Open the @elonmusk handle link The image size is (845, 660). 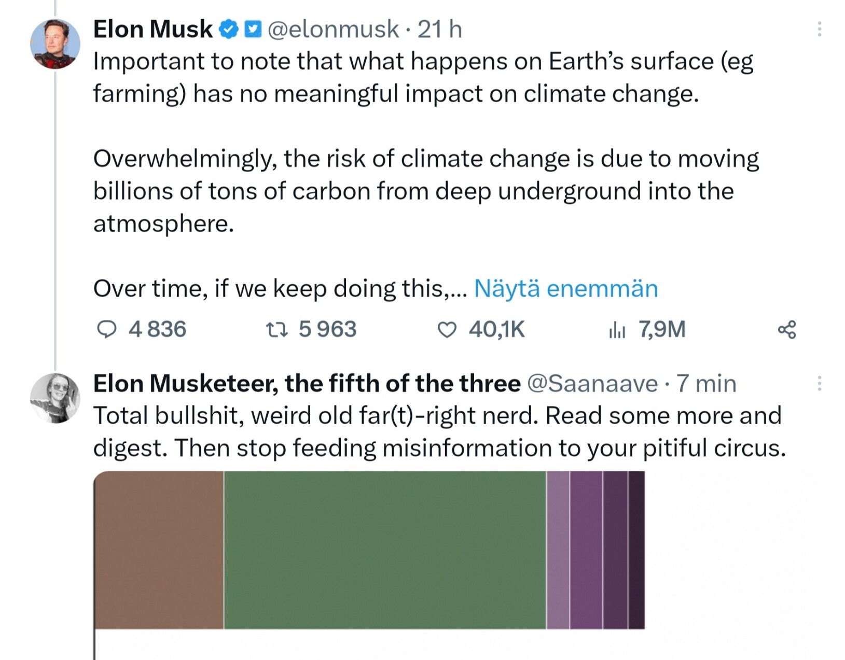[333, 29]
